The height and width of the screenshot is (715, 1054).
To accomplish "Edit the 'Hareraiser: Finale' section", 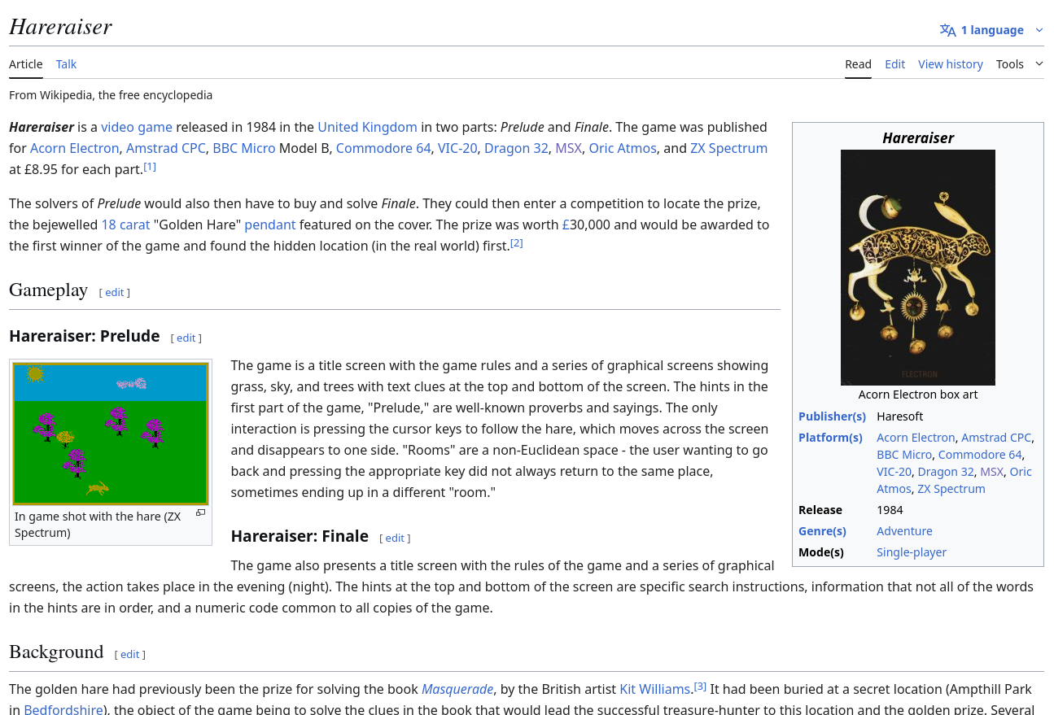I will pos(395,538).
